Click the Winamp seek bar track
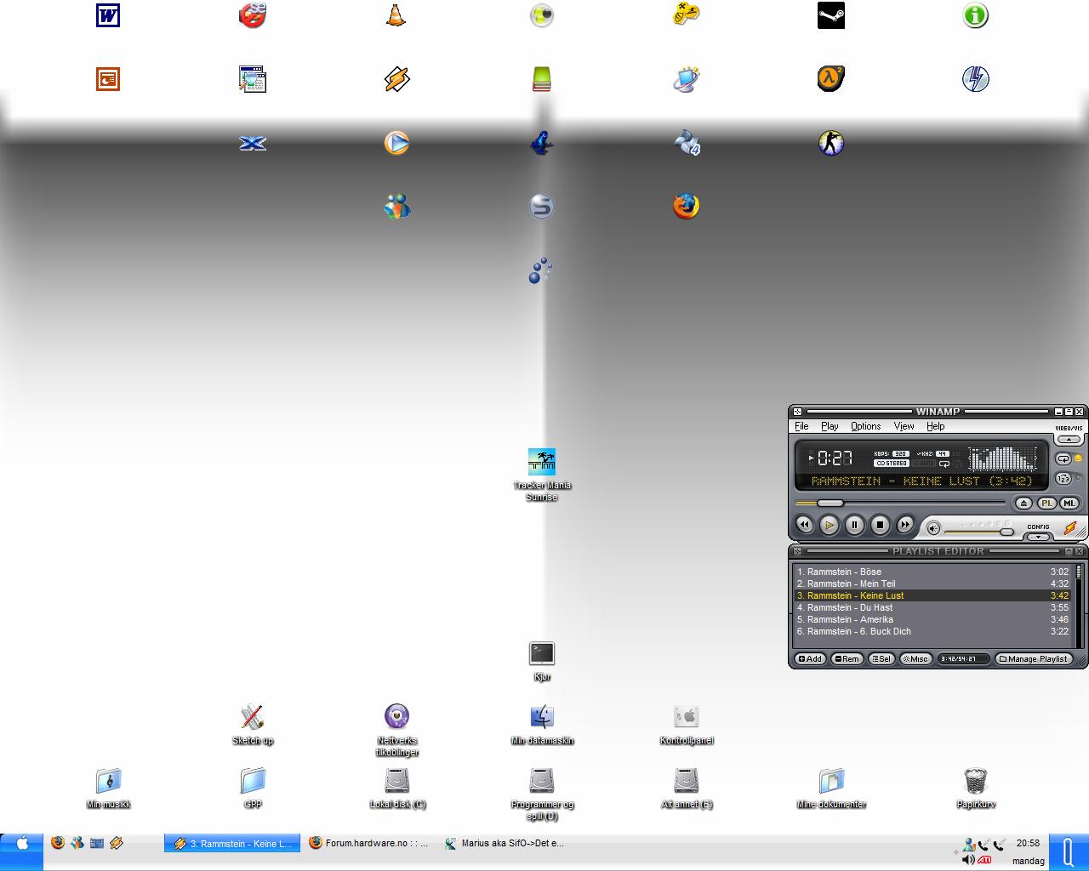The width and height of the screenshot is (1089, 871). tap(900, 503)
